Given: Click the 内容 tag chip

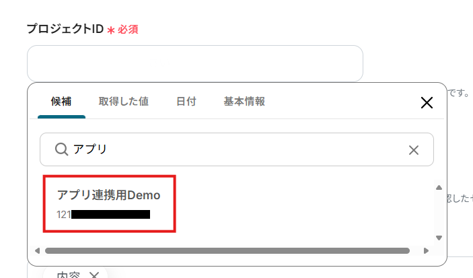Looking at the screenshot, I should tap(68, 275).
